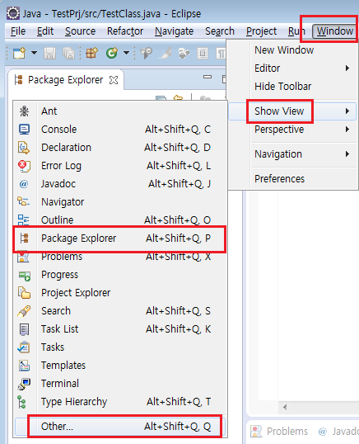Open the Project menu
Screen dimensions: 359x444
[x=261, y=31]
